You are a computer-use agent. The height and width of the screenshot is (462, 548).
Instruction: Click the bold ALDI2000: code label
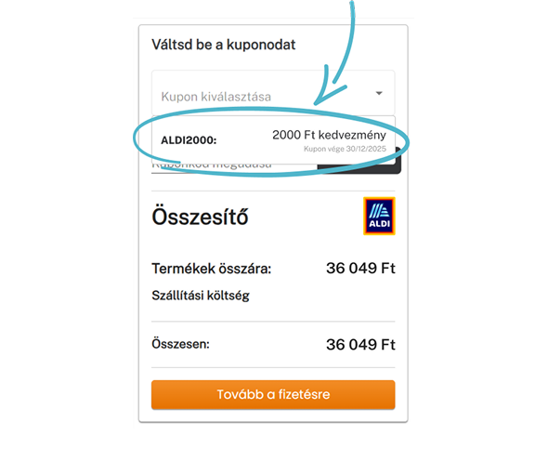coord(189,140)
